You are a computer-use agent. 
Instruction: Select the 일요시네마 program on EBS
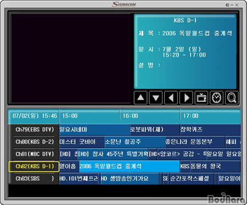(x=94, y=130)
